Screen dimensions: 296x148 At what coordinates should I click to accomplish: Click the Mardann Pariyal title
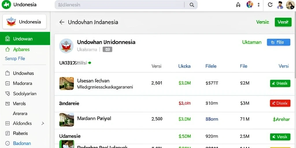tap(94, 119)
